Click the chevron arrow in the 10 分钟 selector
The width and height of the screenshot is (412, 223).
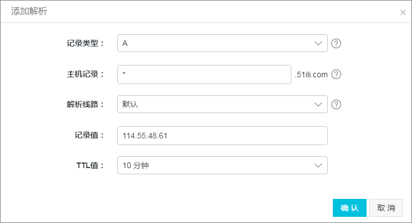tap(318, 165)
